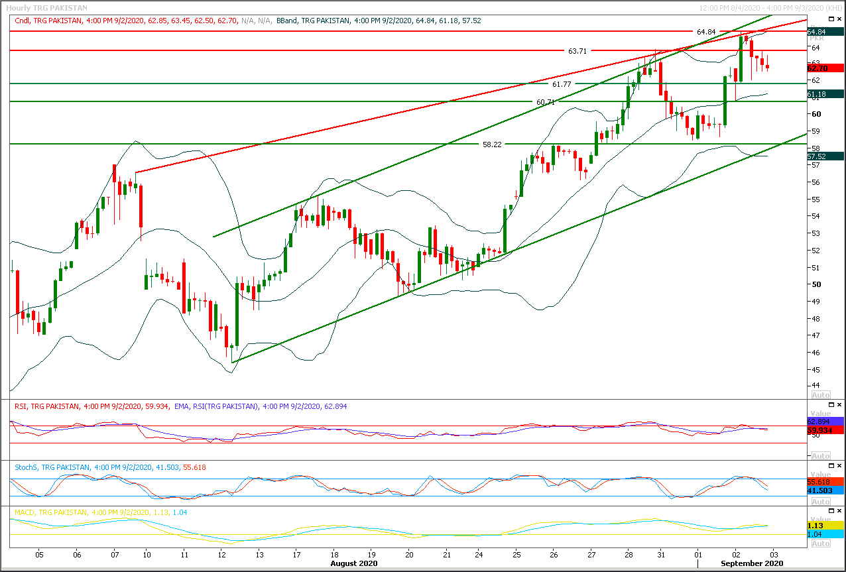Select the Cndl, TRG PAKISTAN legend label
Image resolution: width=846 pixels, height=572 pixels.
(x=48, y=21)
